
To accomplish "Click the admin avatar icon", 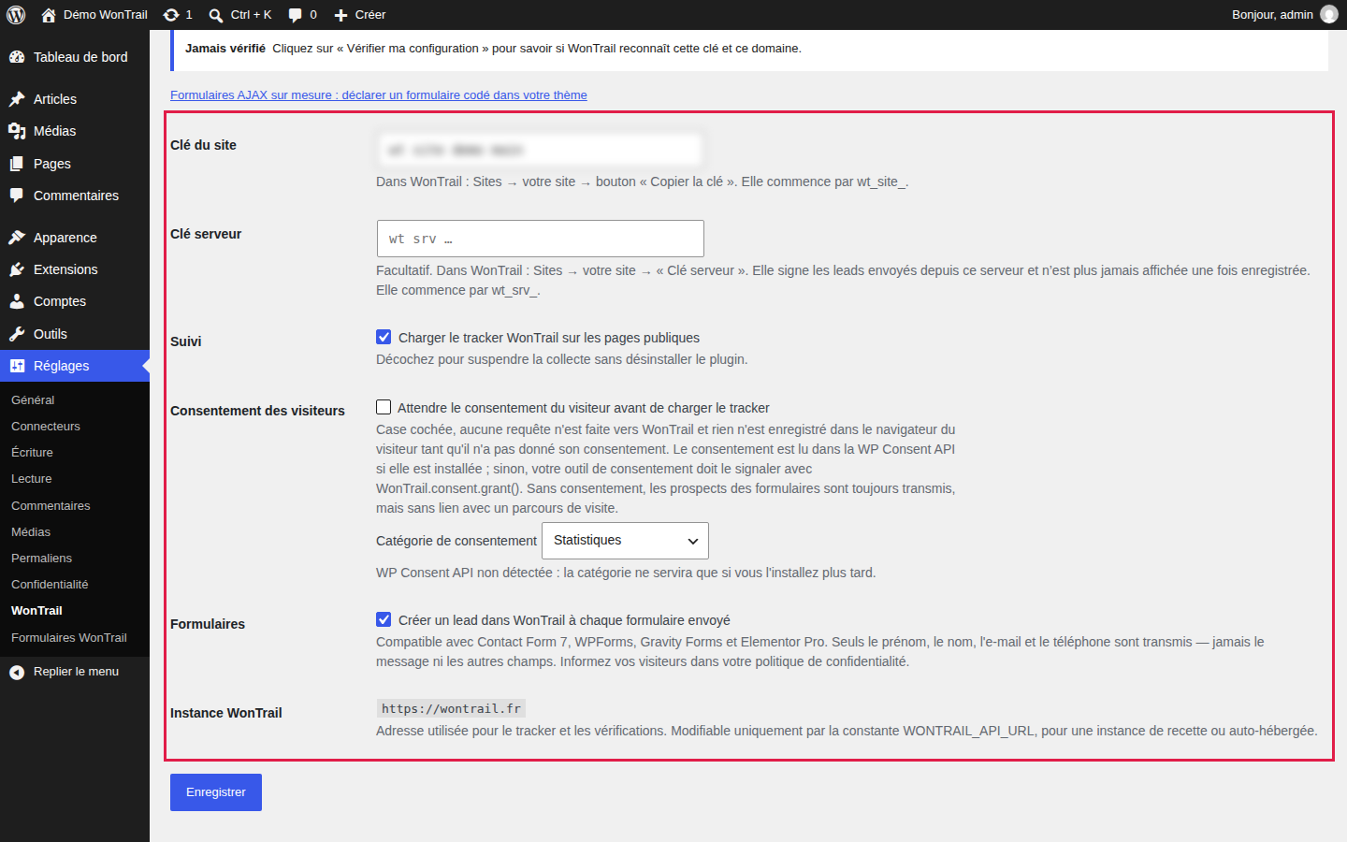I will click(1328, 15).
